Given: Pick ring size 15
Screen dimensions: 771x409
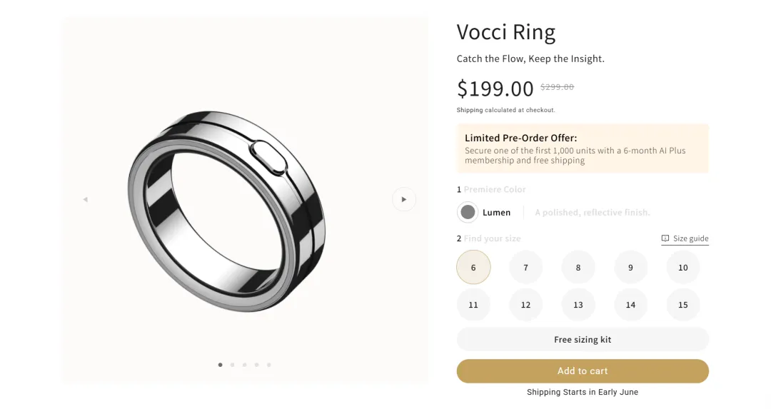Looking at the screenshot, I should (683, 305).
